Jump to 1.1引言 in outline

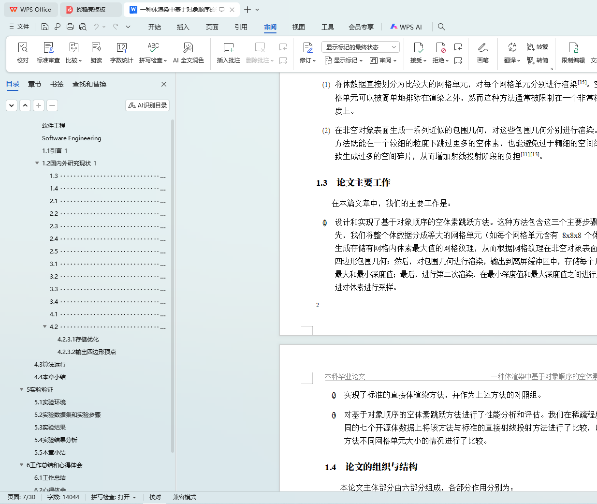coord(55,150)
